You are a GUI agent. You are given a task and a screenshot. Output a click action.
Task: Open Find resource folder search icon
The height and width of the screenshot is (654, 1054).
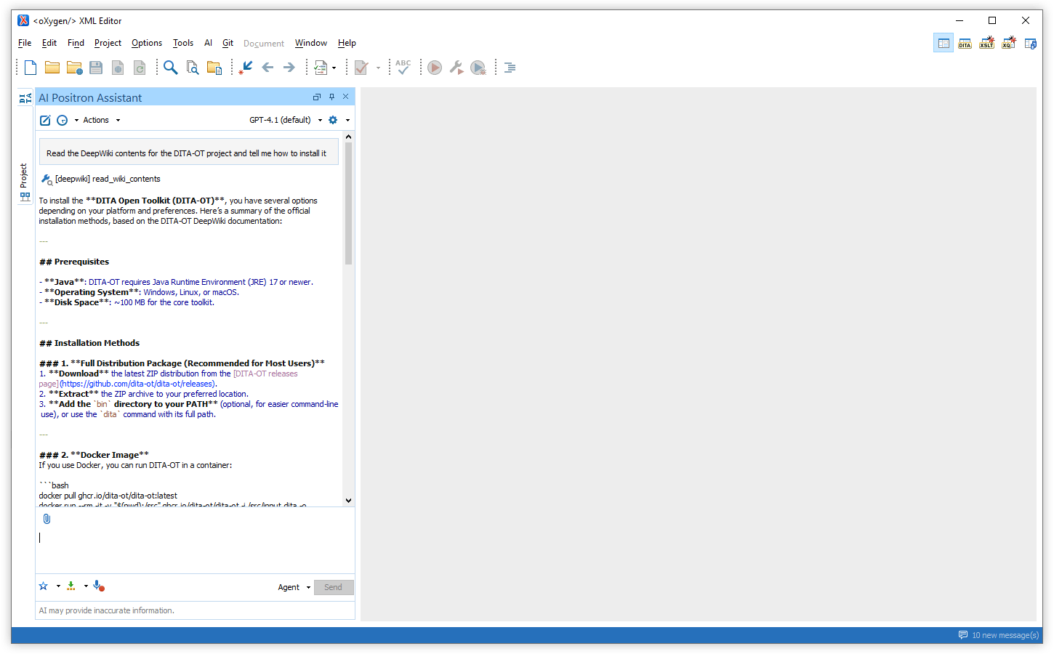214,68
